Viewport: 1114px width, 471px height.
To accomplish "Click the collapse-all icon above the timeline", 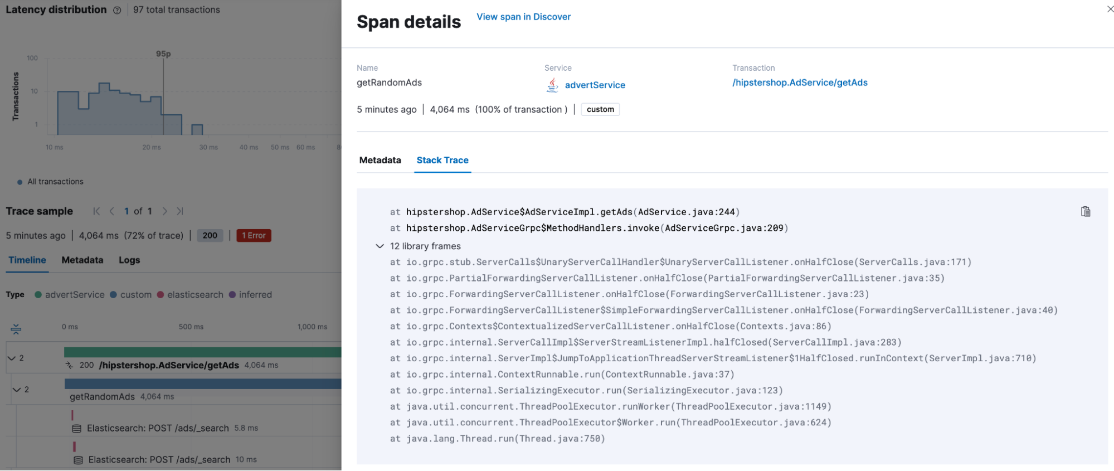I will coord(16,329).
